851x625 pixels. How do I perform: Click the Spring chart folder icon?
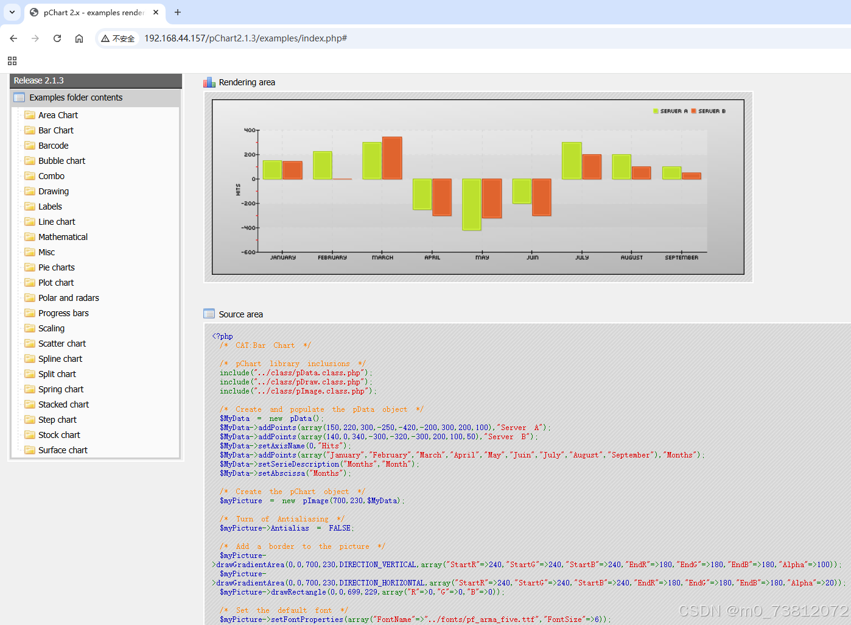(x=30, y=389)
